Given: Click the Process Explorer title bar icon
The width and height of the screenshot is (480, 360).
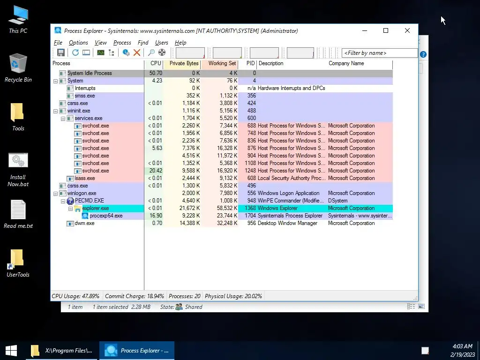Looking at the screenshot, I should pos(58,30).
